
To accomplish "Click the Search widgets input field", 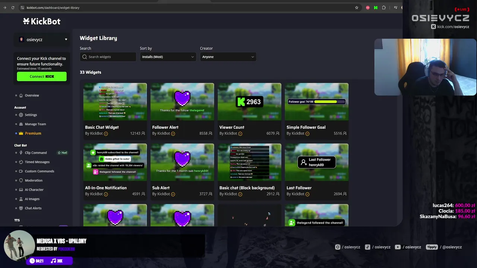I will pos(108,57).
